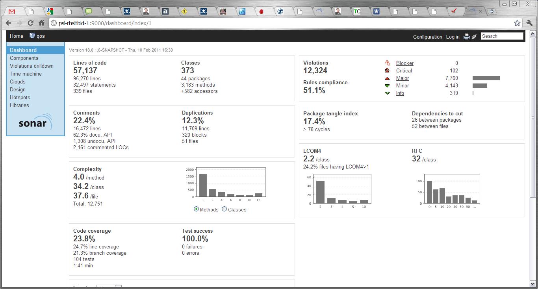Open Time machine from sidebar
538x289 pixels.
coord(26,74)
